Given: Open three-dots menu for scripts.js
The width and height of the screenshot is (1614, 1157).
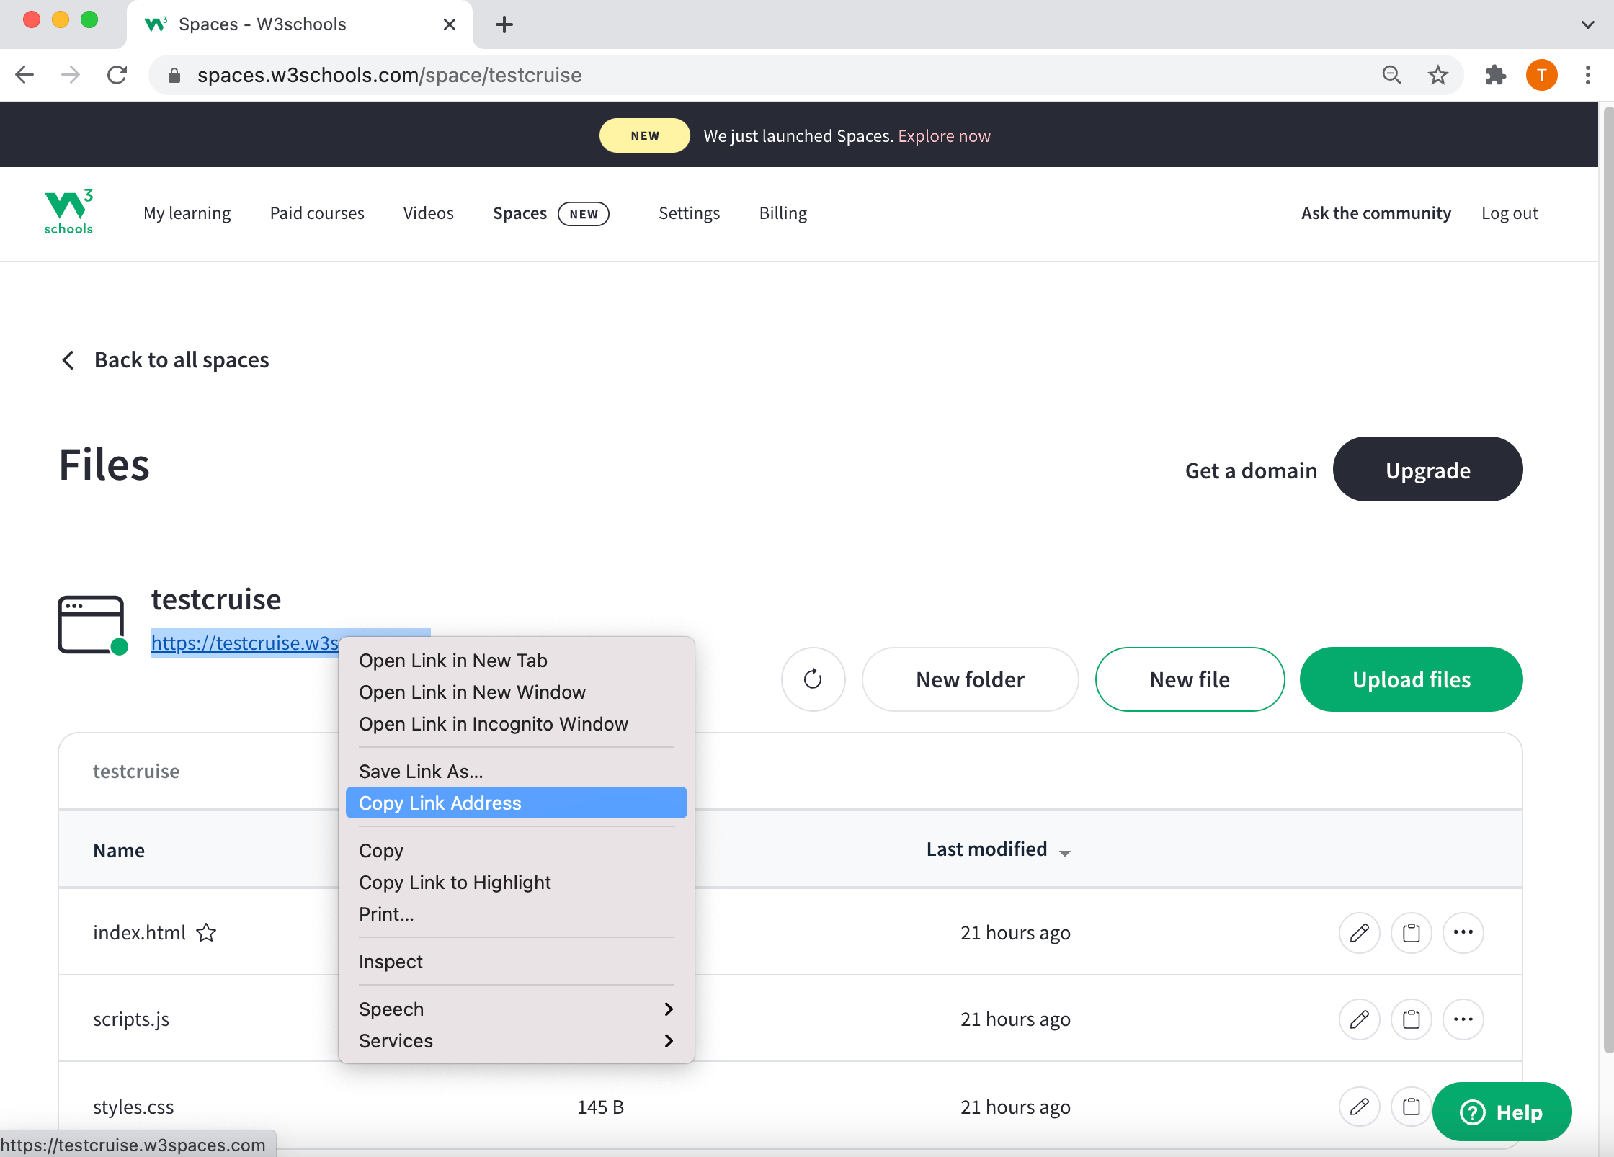Looking at the screenshot, I should point(1463,1019).
